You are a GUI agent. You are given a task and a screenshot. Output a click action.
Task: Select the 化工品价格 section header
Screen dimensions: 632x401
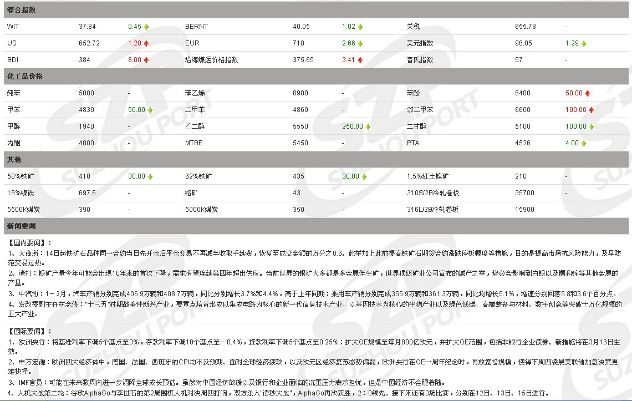coord(316,76)
